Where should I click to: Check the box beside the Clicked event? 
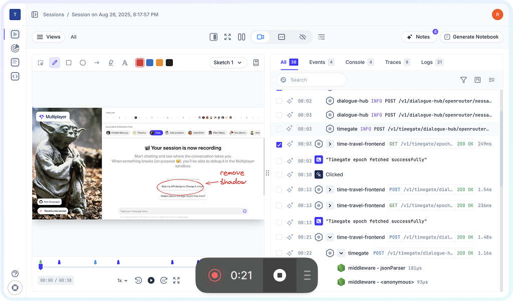tap(279, 174)
